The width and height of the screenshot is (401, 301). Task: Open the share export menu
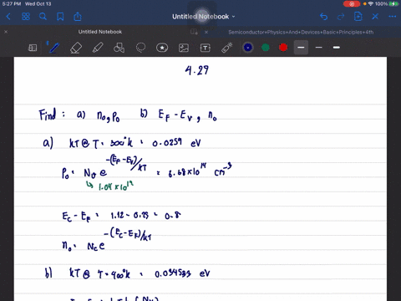pos(78,17)
